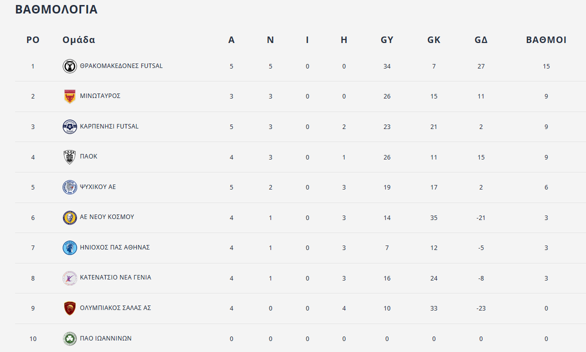The image size is (586, 352).
Task: Click the ΒΑΘΜΟΛΟΓΙΑ section heading
Action: coord(56,9)
